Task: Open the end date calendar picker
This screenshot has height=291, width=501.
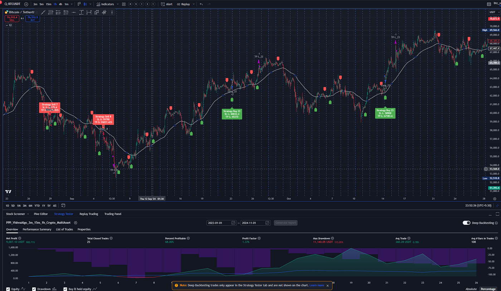Action: (x=267, y=223)
